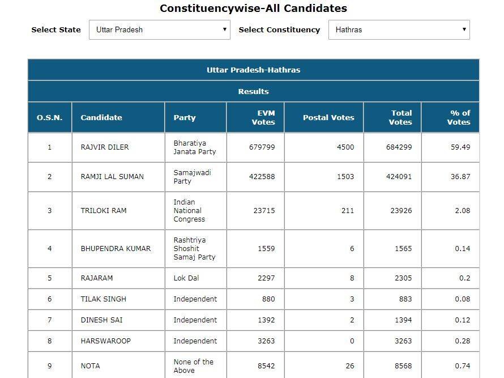
Task: Expand the Select Constituency dropdown showing Hathras
Action: 399,30
